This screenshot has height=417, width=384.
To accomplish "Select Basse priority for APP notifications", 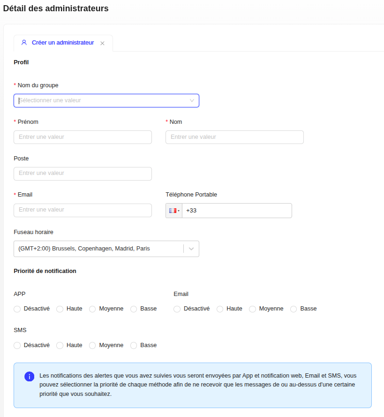I will point(133,309).
